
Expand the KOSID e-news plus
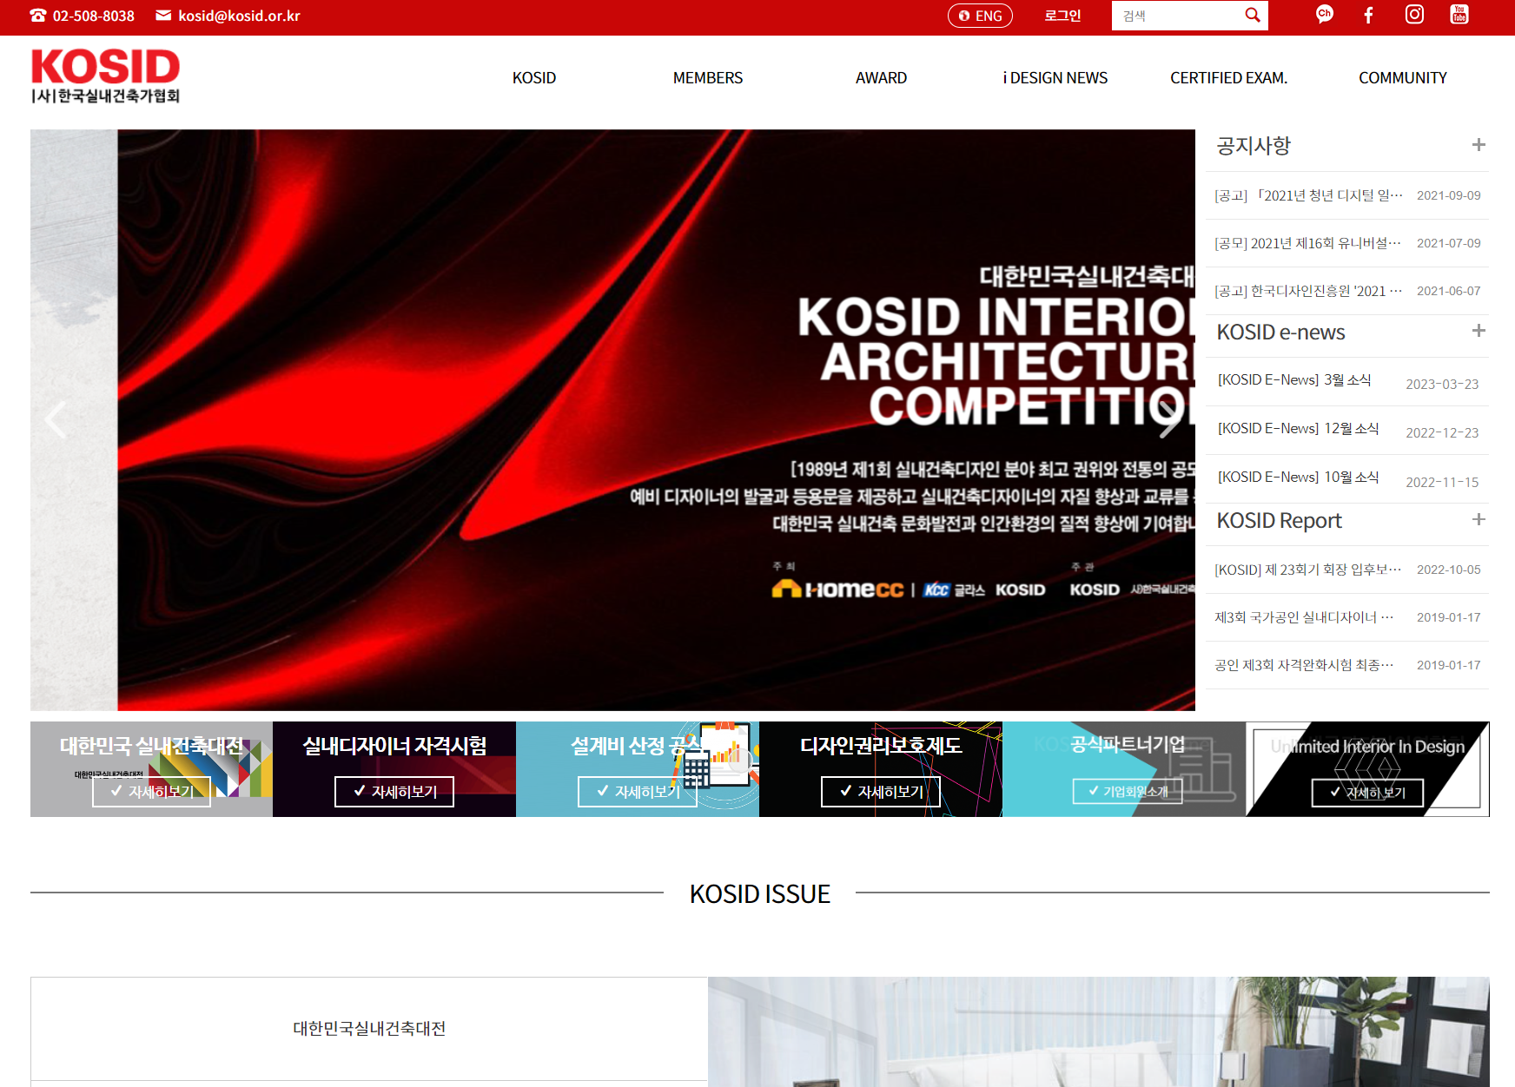1479,331
